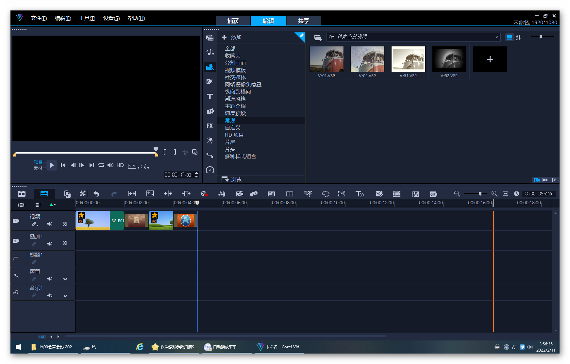This screenshot has height=364, width=570.
Task: Open the resize/crop mode dropdown
Action: pyautogui.click(x=145, y=166)
